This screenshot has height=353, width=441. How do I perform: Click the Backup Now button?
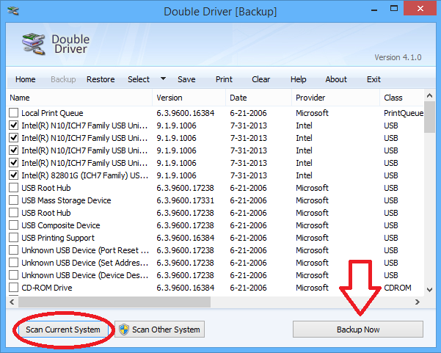358,330
